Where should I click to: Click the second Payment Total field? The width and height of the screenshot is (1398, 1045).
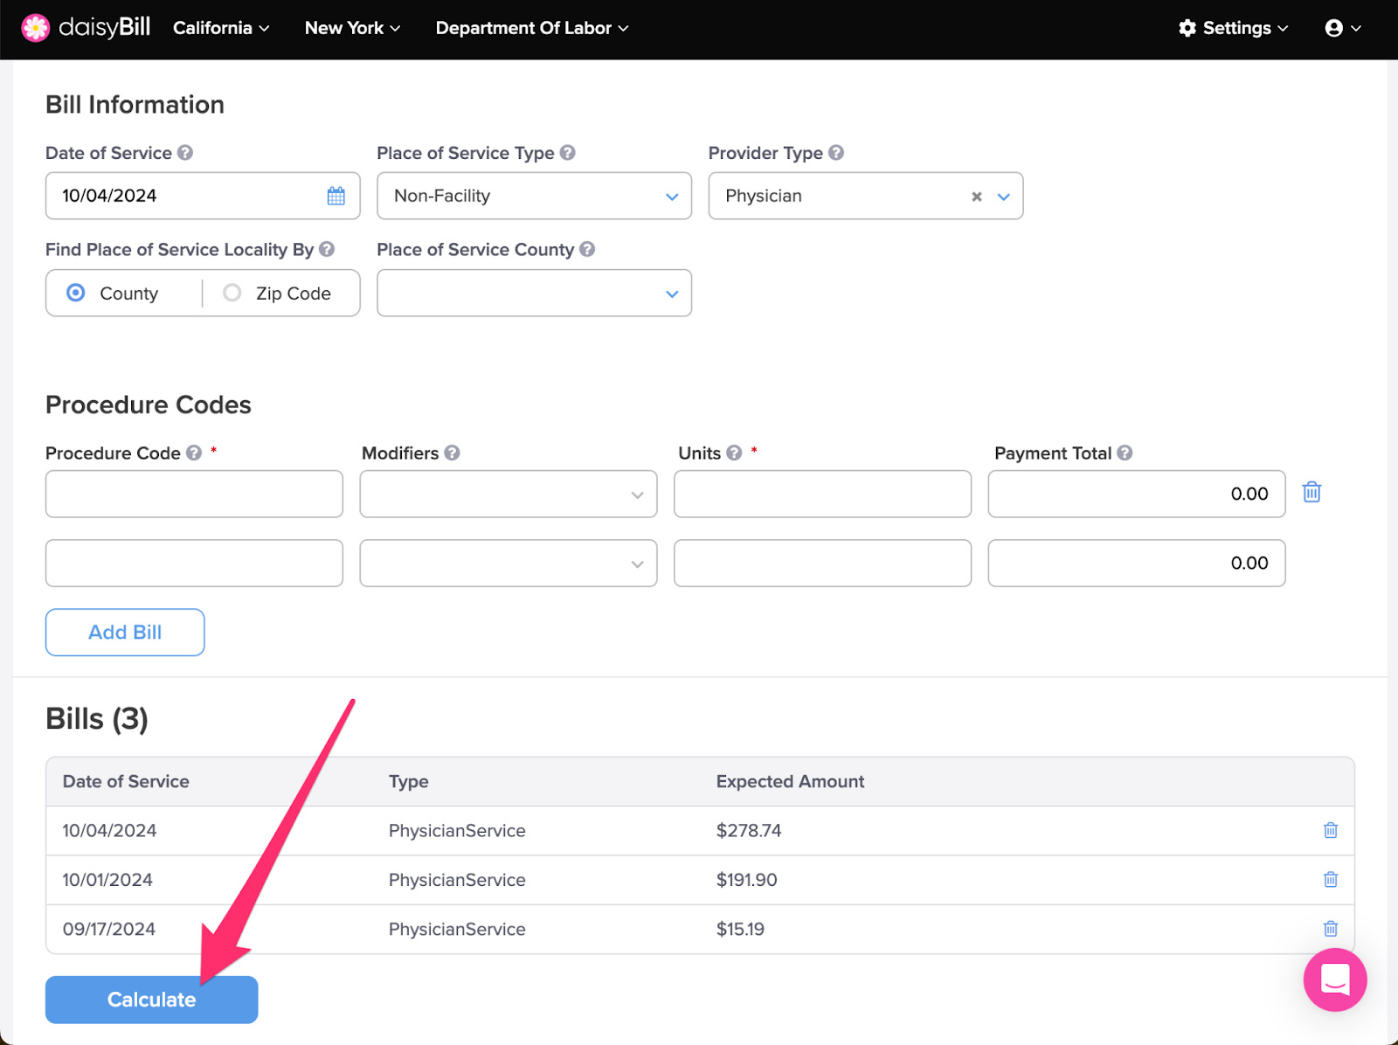1137,563
